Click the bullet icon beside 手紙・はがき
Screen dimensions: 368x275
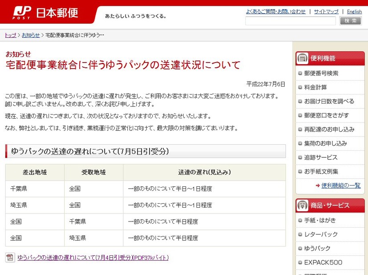click(300, 220)
